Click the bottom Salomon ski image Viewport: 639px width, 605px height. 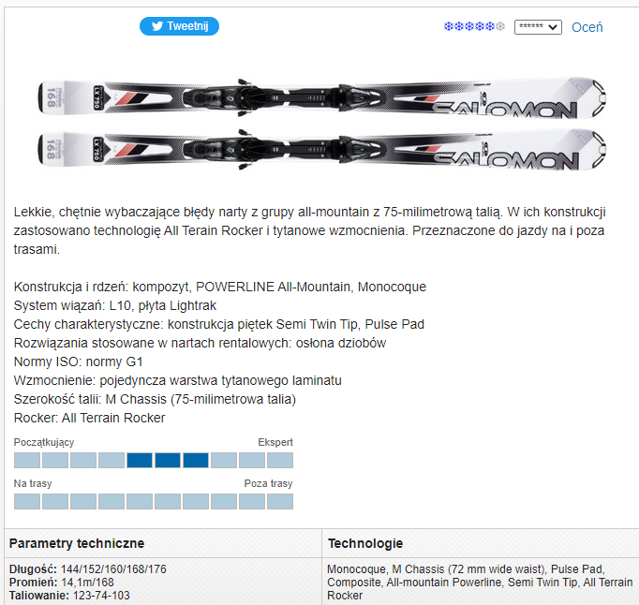pyautogui.click(x=321, y=150)
